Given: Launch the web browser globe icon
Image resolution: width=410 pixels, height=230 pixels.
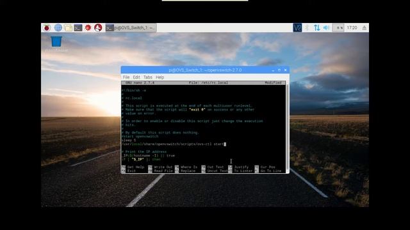Looking at the screenshot, I should (58, 27).
